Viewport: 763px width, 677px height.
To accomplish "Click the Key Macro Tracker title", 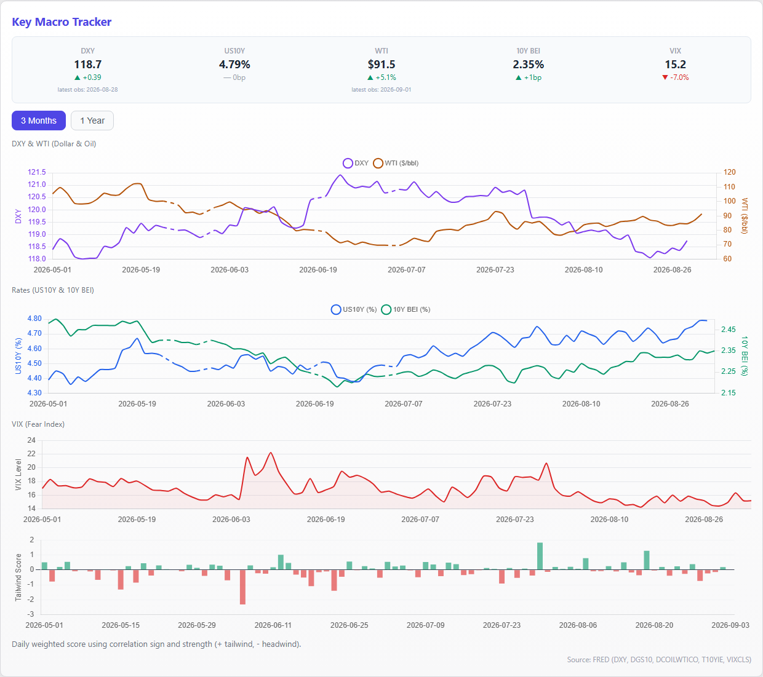I will click(62, 22).
